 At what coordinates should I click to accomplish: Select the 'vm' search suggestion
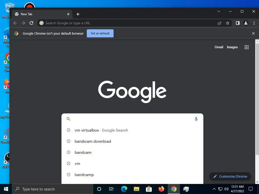point(132,164)
